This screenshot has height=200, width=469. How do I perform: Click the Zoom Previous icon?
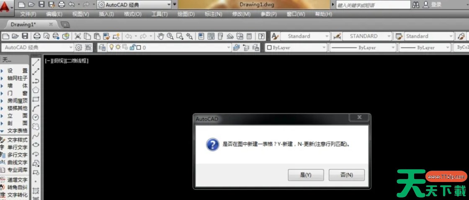pos(189,36)
